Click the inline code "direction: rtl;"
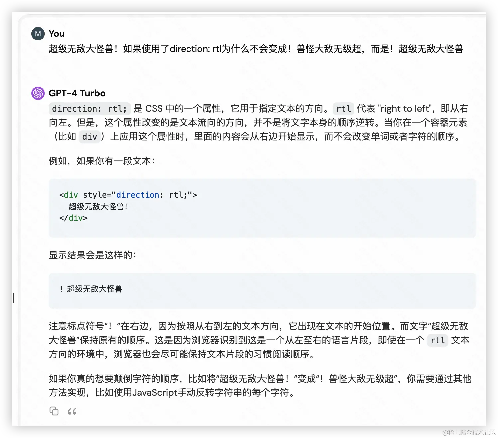The height and width of the screenshot is (438, 498). (89, 109)
